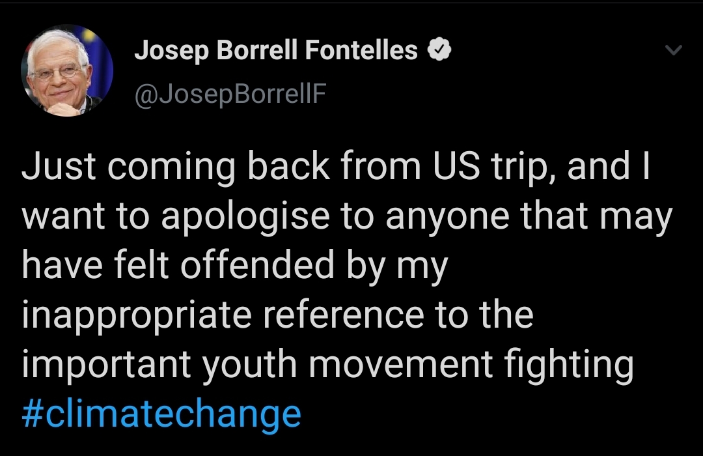703x456 pixels.
Task: Tap the word "youth" in the tweet
Action: coord(250,365)
